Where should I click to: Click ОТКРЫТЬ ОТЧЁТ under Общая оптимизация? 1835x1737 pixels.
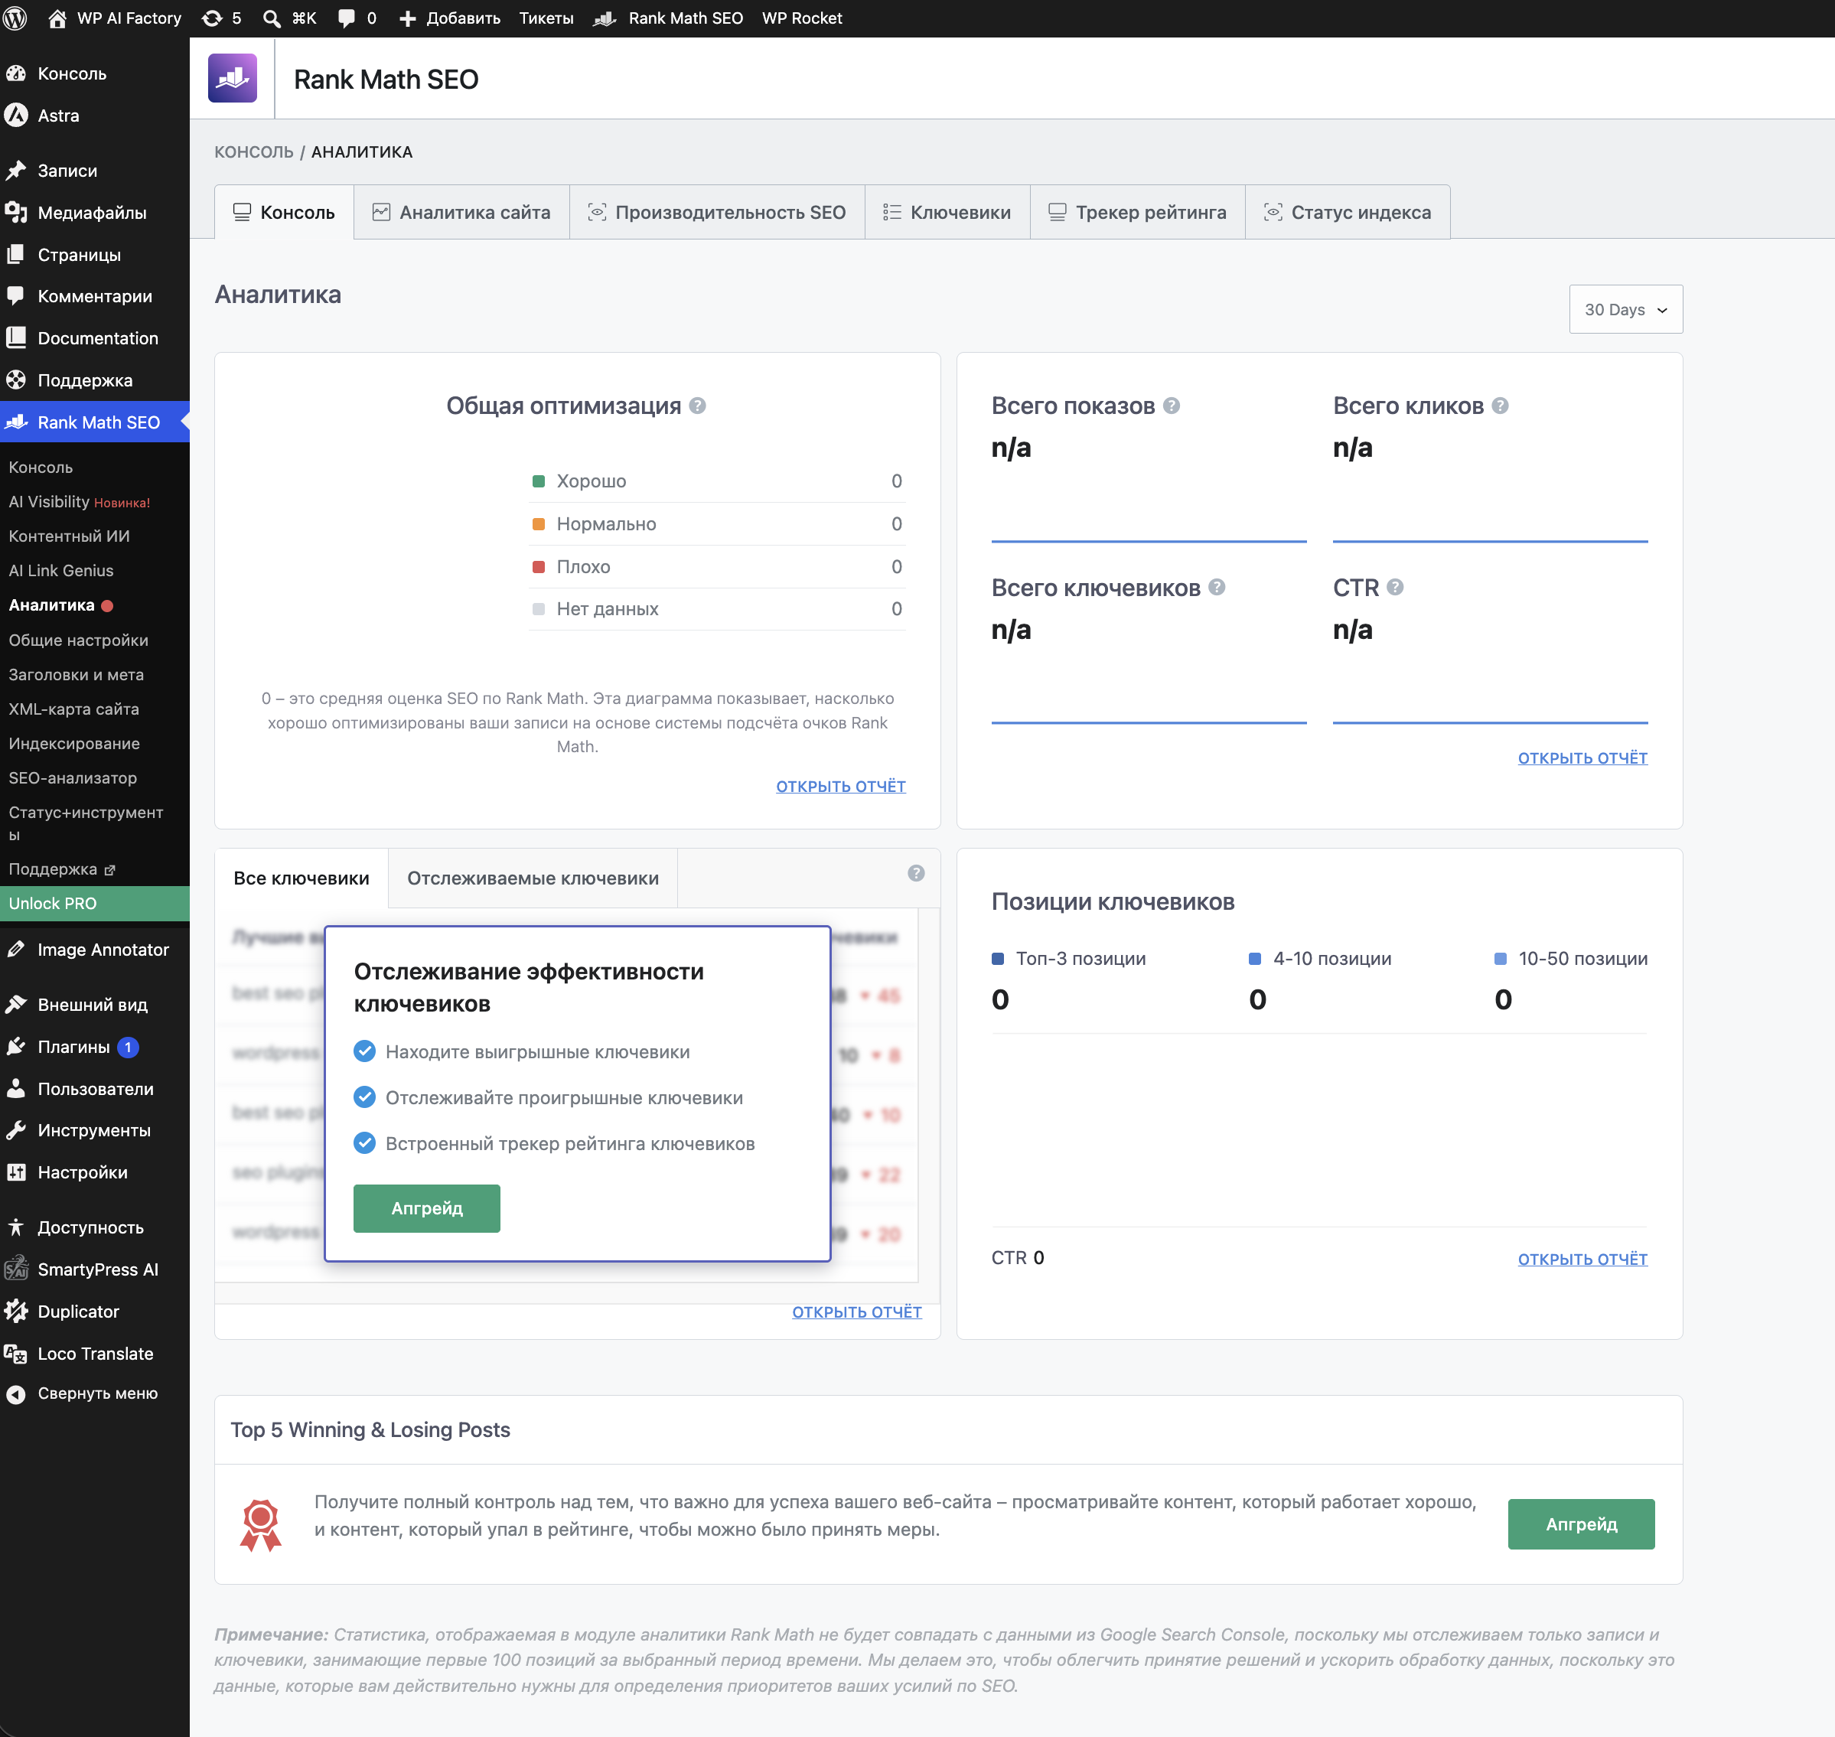[x=841, y=786]
